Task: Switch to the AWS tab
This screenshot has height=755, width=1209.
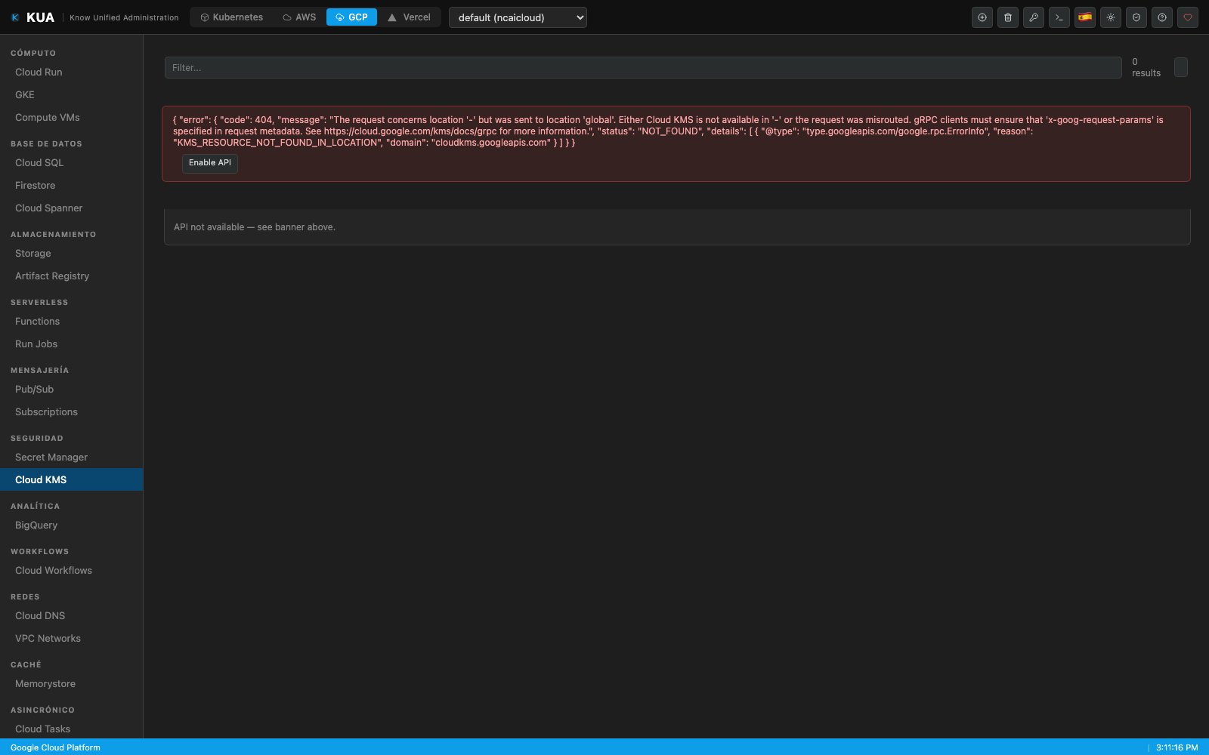Action: (299, 17)
